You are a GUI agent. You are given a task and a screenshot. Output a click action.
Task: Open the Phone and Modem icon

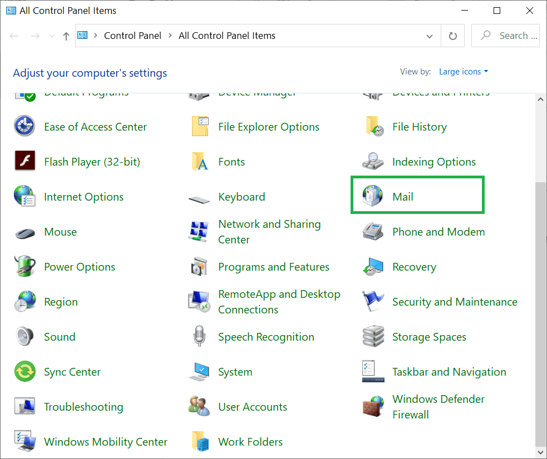tap(373, 231)
